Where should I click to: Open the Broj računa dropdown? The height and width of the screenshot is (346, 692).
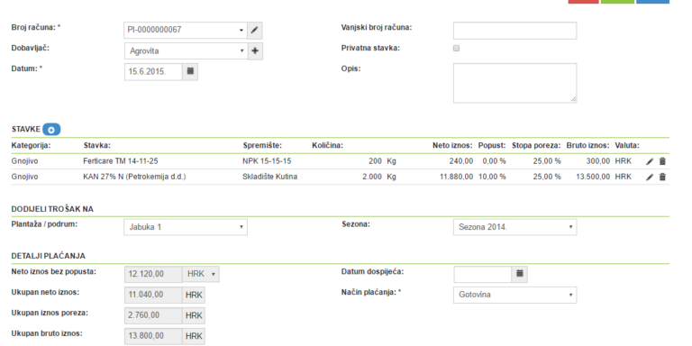pos(186,31)
